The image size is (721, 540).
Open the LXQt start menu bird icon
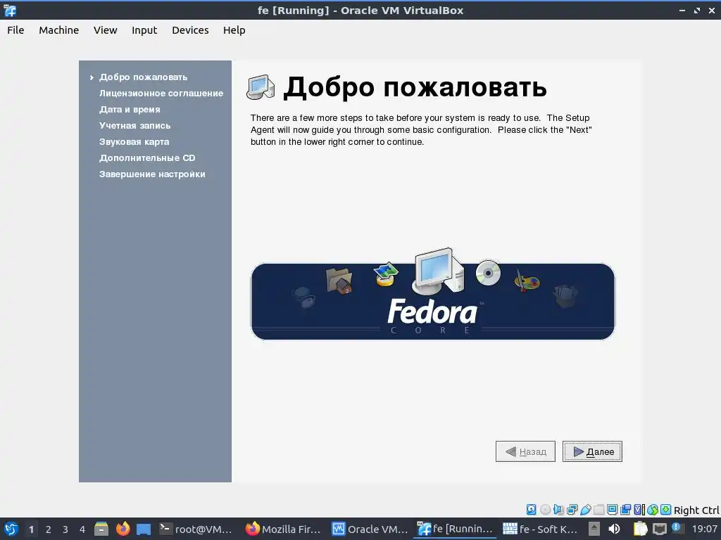[x=11, y=529]
